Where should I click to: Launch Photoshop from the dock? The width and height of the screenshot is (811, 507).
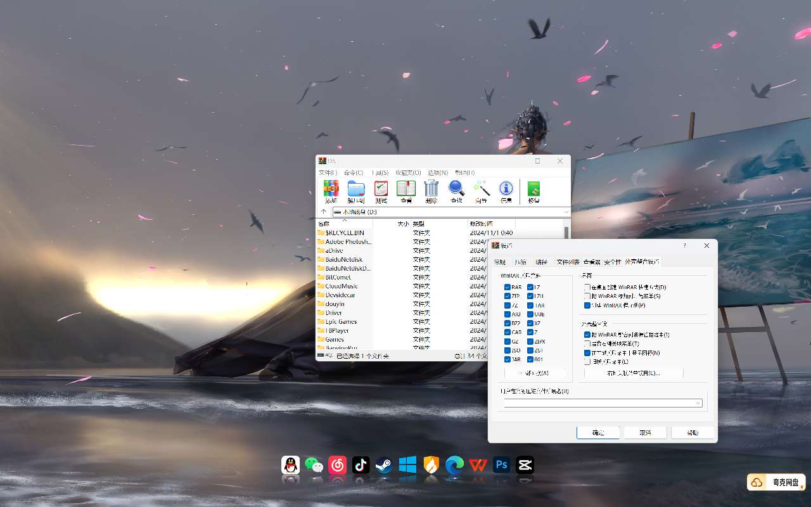tap(501, 465)
